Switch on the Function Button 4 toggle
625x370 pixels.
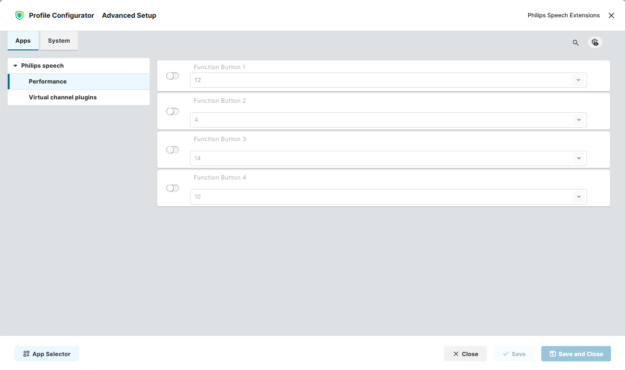point(173,188)
